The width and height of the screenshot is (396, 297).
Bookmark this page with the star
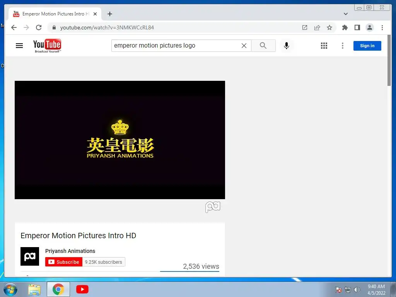click(329, 27)
